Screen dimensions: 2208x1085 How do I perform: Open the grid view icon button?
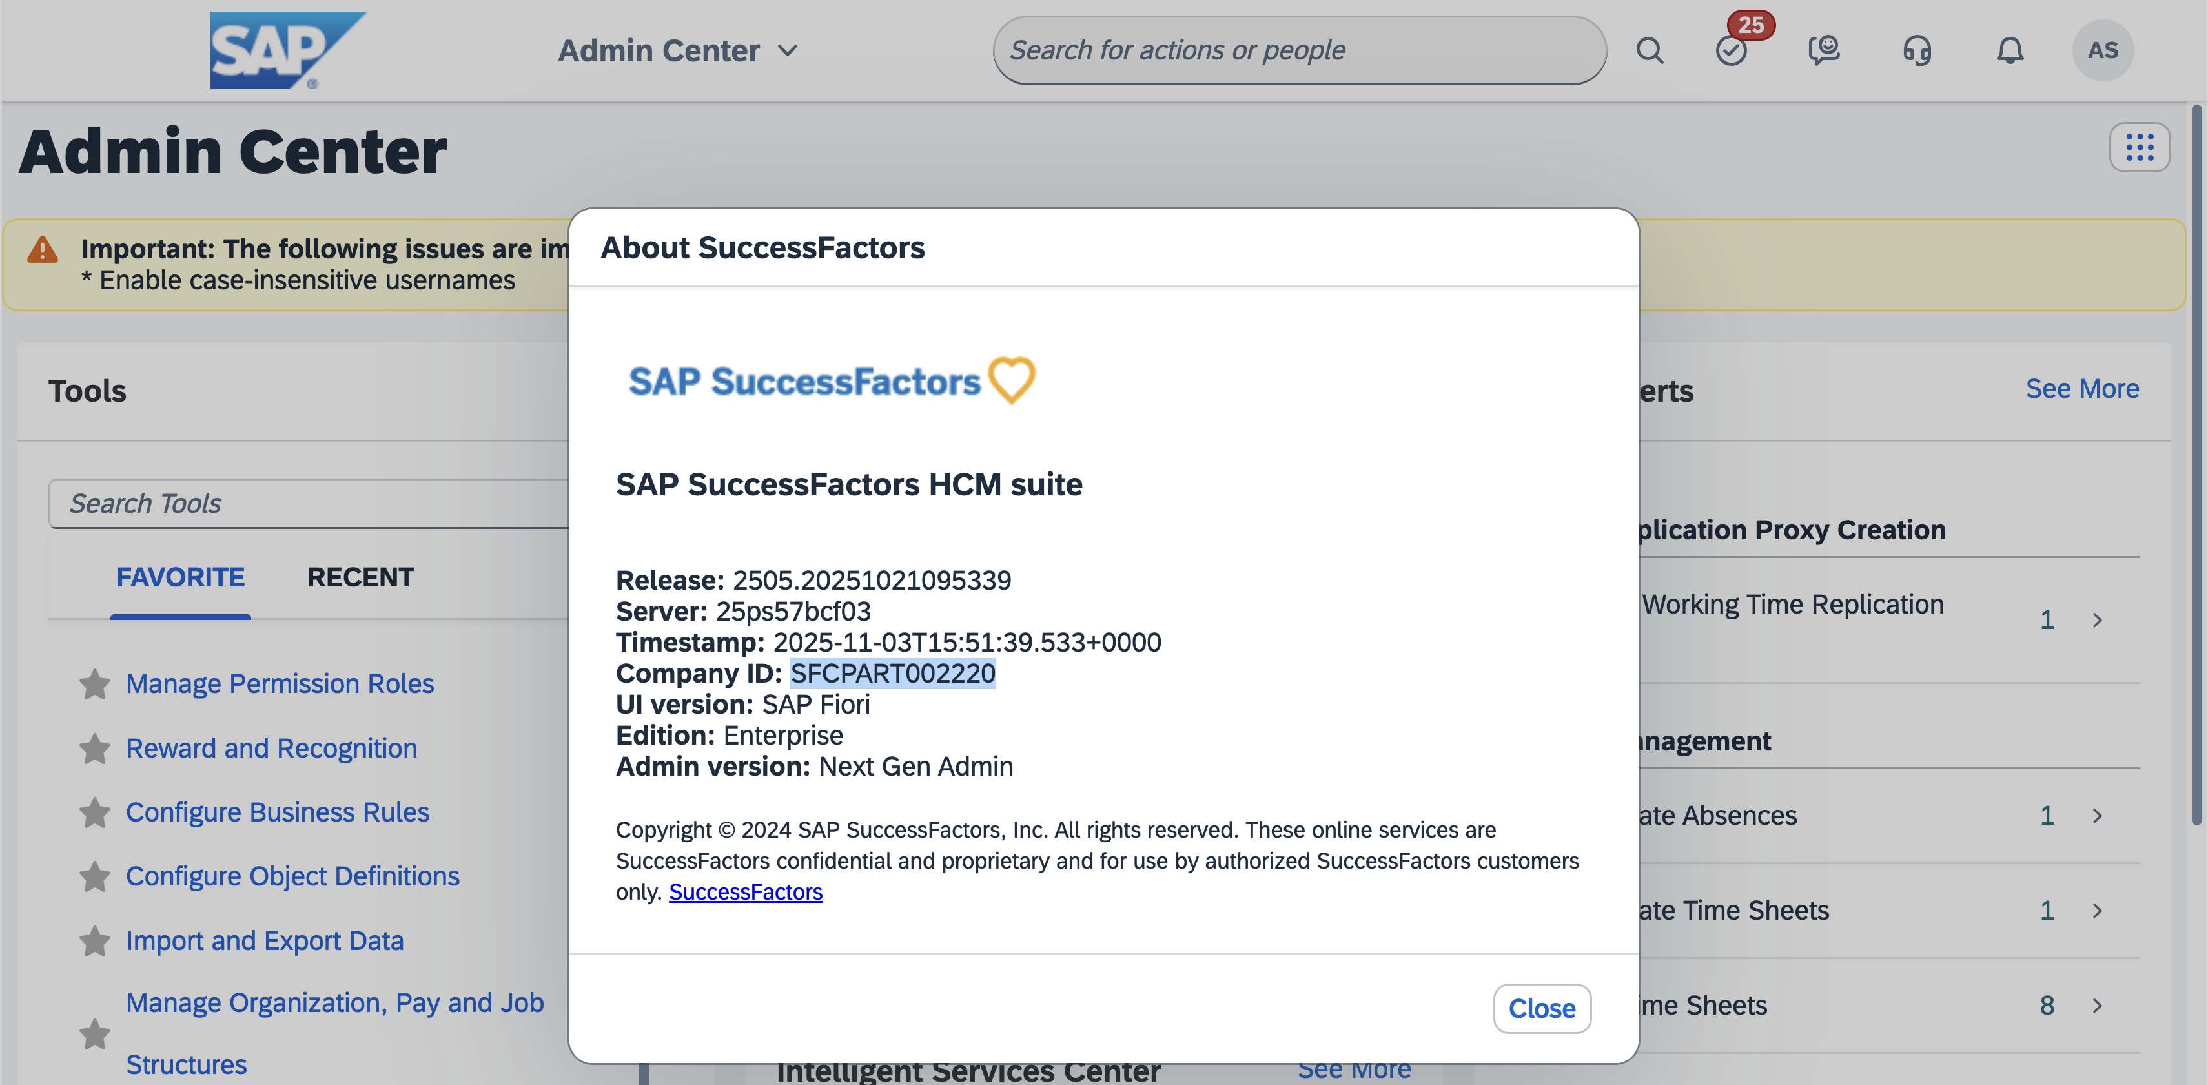coord(2138,147)
